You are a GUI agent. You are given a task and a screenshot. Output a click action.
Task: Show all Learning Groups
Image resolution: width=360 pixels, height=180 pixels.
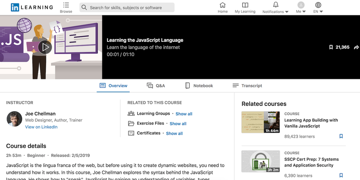coord(184,114)
